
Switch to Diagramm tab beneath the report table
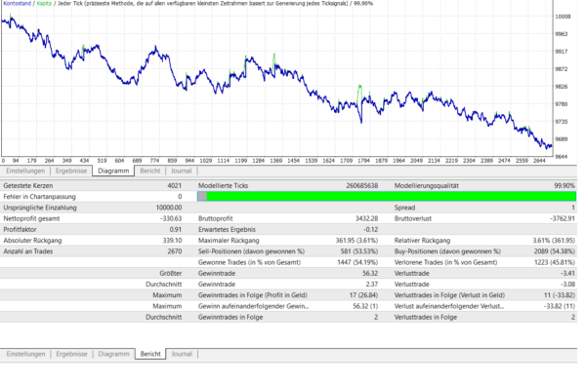[x=113, y=354]
